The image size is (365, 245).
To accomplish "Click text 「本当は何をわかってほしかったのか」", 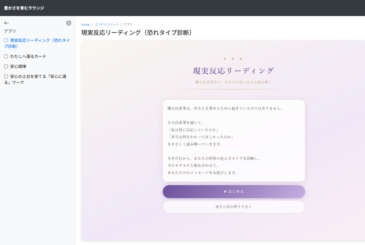I will [201, 137].
